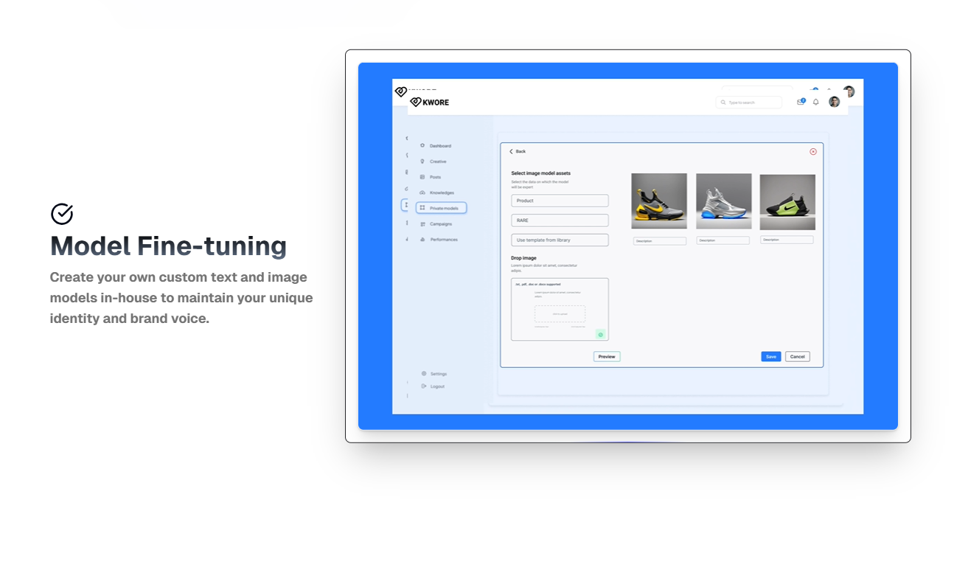Click the Dashboard sidebar icon
954x570 pixels.
click(x=422, y=145)
